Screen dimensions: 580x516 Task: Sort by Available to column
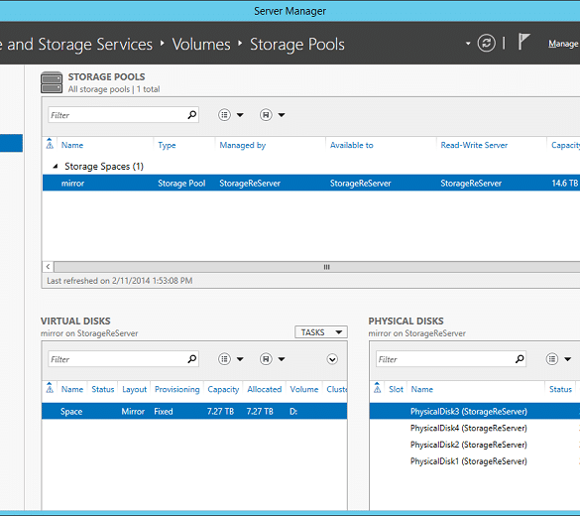351,145
